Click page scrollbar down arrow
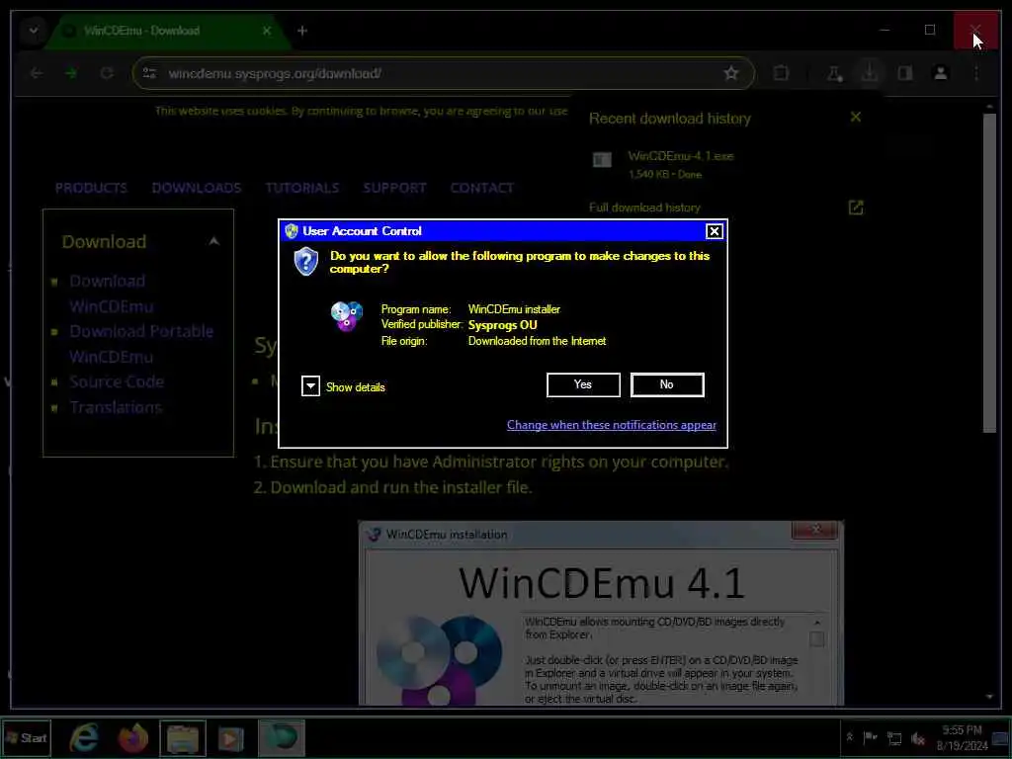 pos(989,697)
